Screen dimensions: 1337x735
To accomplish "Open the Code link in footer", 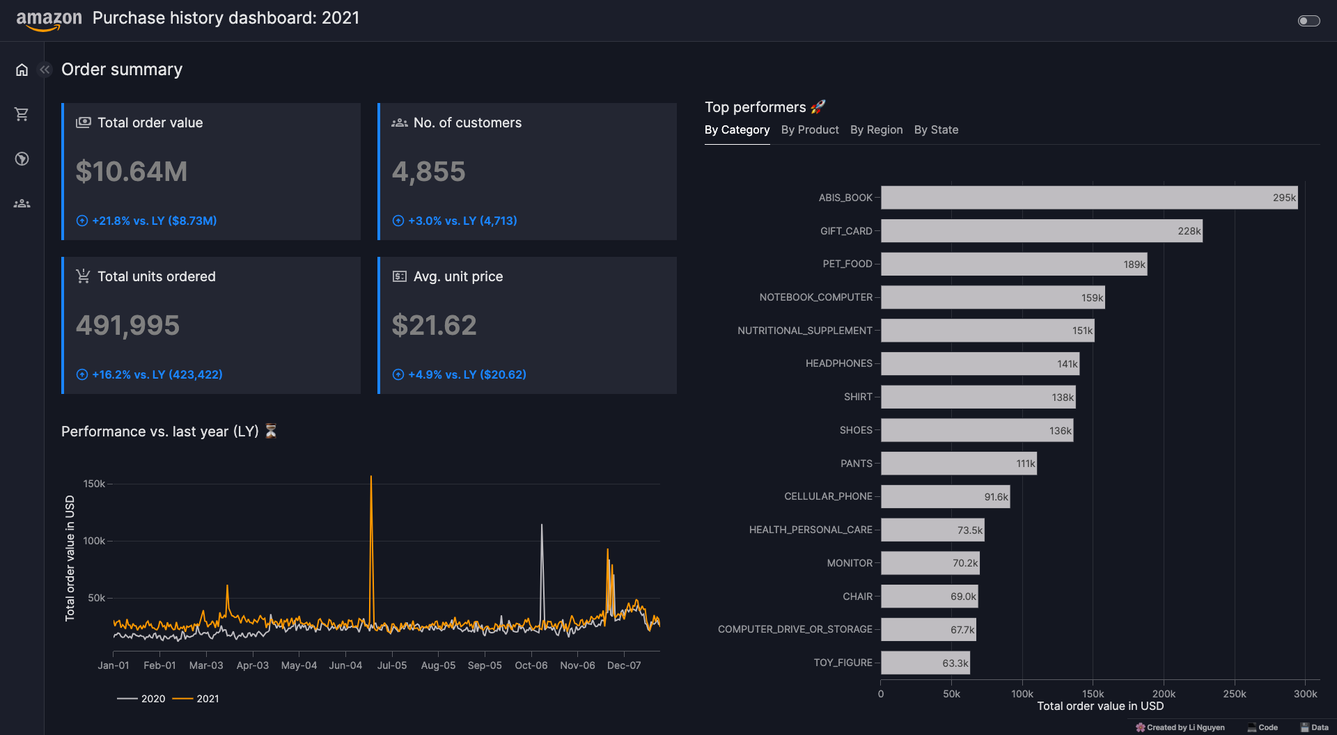I will click(x=1262, y=727).
